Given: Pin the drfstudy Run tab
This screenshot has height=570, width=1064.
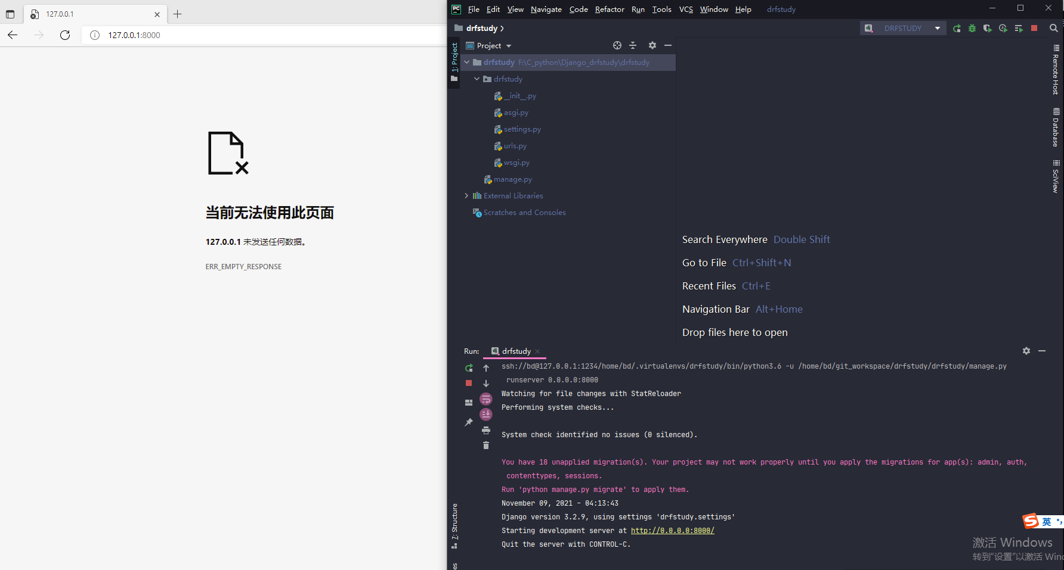Looking at the screenshot, I should (469, 422).
